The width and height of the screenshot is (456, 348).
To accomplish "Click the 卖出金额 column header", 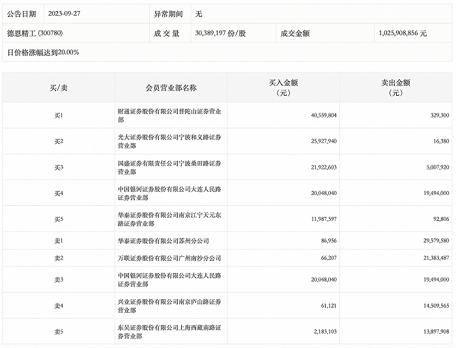I will (x=395, y=87).
